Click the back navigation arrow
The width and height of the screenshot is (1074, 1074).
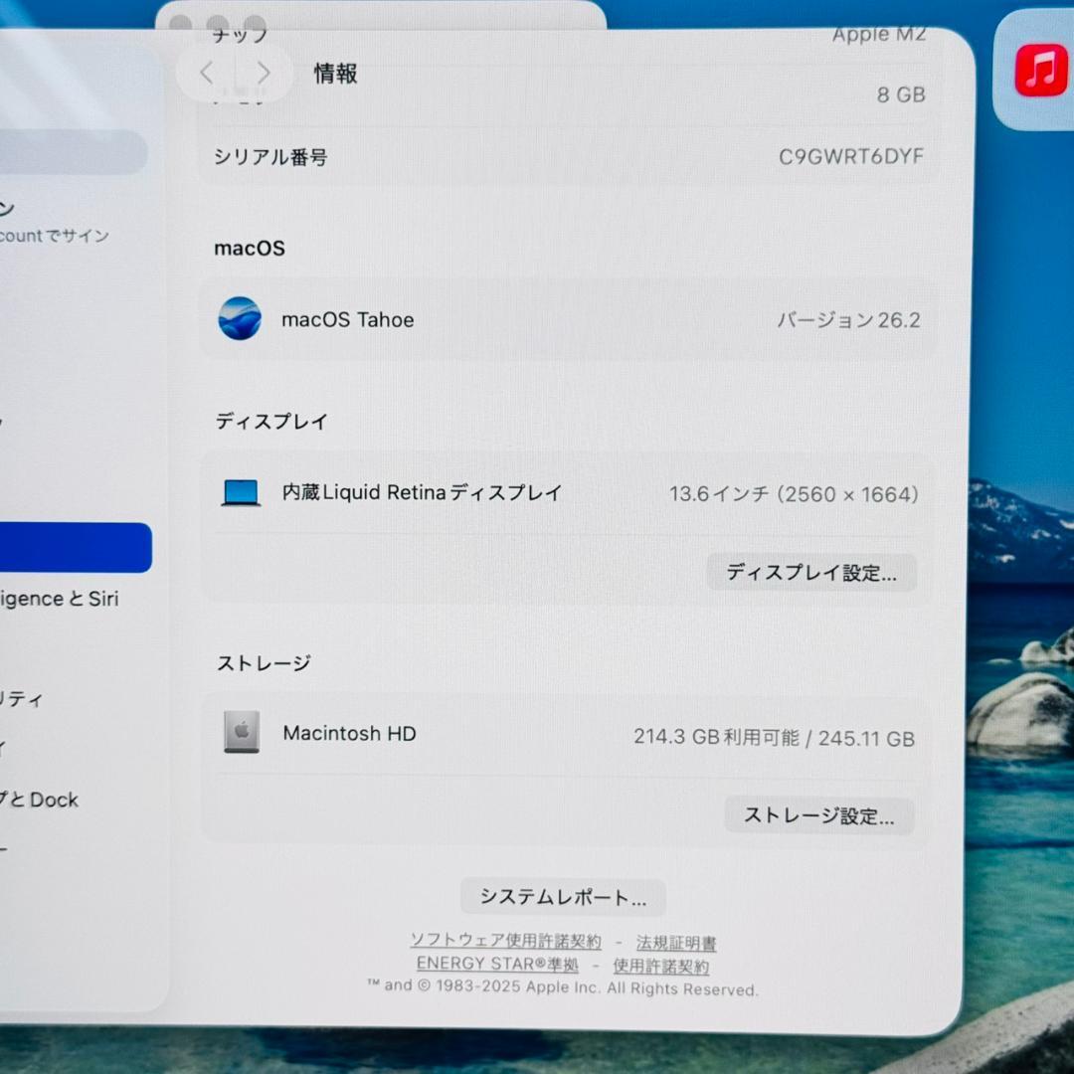[x=206, y=73]
